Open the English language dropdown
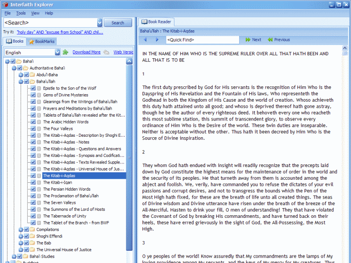The image size is (351, 263). pyautogui.click(x=57, y=52)
